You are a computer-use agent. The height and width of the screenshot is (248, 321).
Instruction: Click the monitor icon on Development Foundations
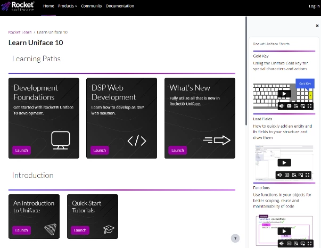(x=60, y=140)
